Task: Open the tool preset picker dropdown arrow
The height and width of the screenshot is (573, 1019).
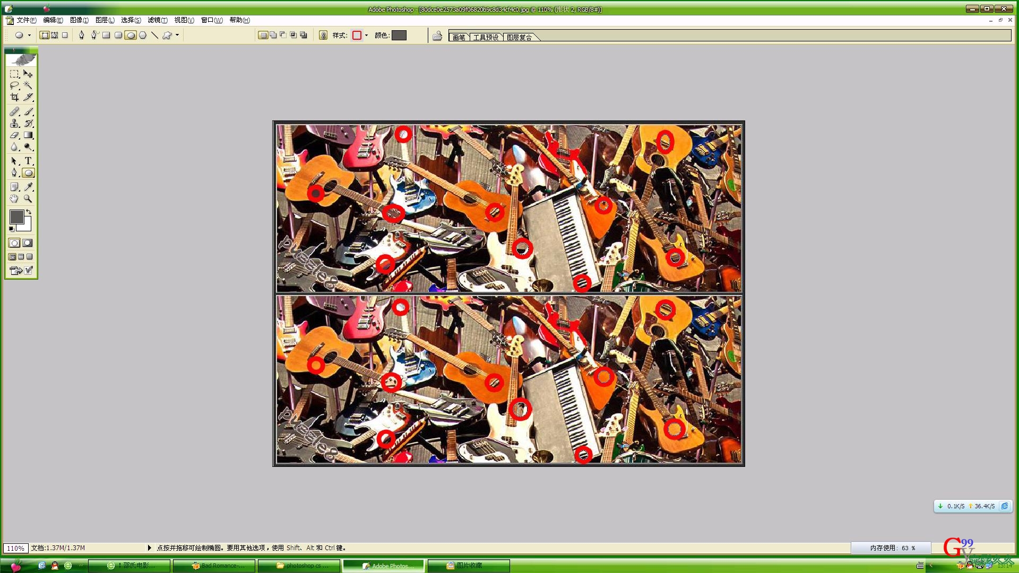Action: click(x=29, y=36)
